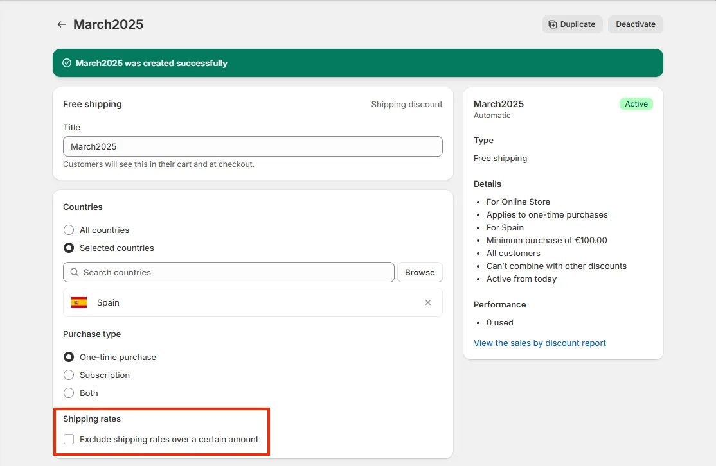The image size is (716, 466).
Task: Click the Selected countries radio option
Action: (x=69, y=248)
